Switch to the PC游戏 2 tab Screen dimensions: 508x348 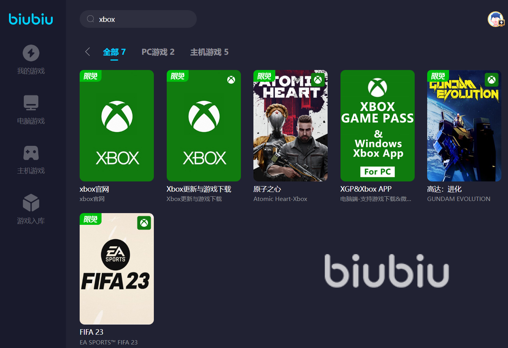pos(158,52)
